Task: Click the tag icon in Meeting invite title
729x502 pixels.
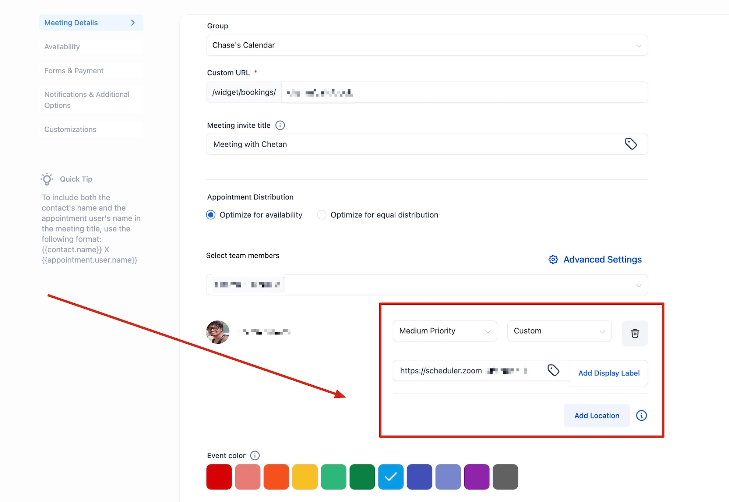Action: pyautogui.click(x=631, y=144)
